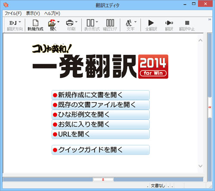Viewport: 215px width, 191px height.
Task: Create a new document with 新規作成
Action: click(x=35, y=25)
